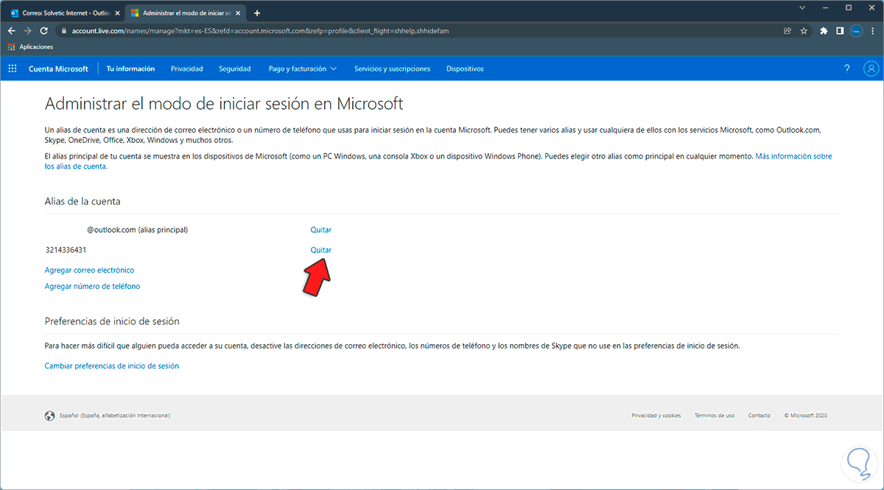Bookmark this page with the star icon

804,31
